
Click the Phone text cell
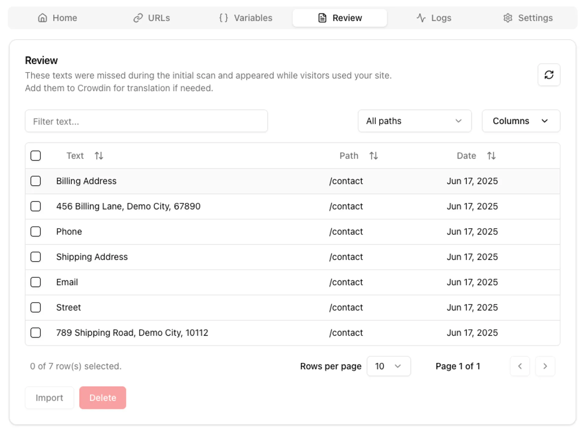tap(69, 231)
